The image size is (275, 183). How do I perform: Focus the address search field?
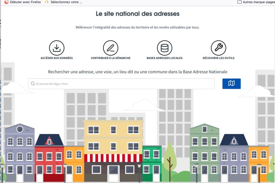coord(122,84)
